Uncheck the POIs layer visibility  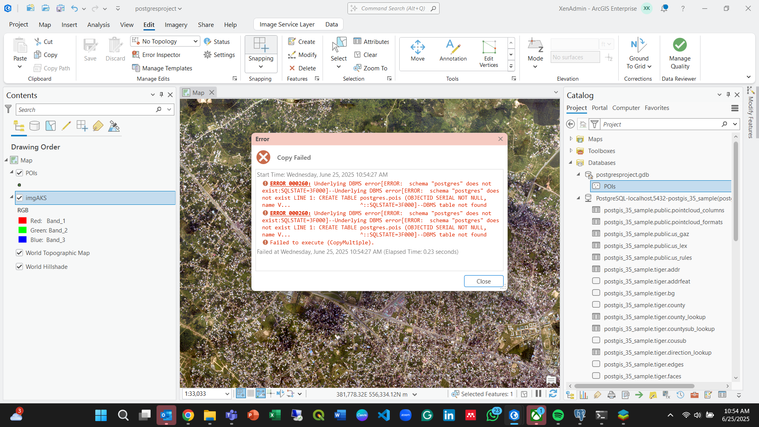19,173
